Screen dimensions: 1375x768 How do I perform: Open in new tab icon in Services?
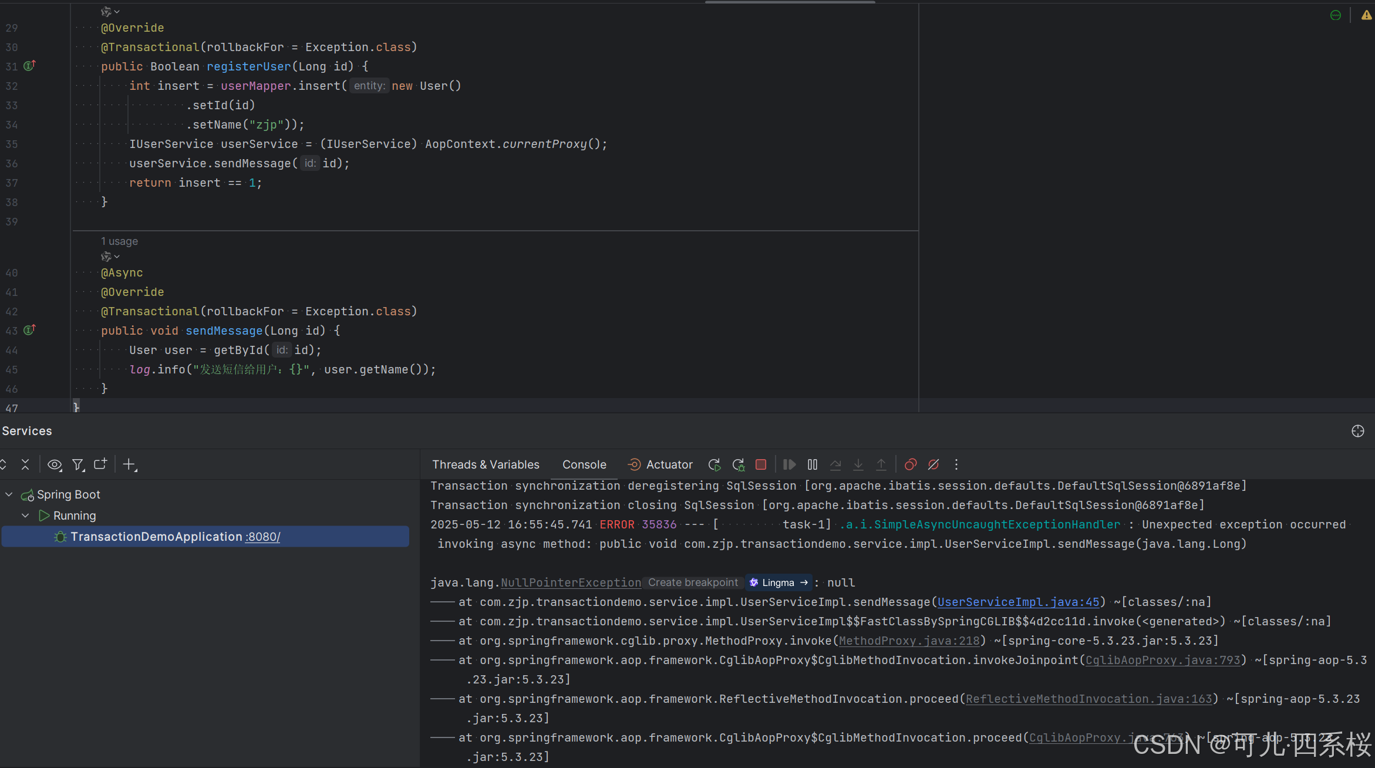pos(100,464)
